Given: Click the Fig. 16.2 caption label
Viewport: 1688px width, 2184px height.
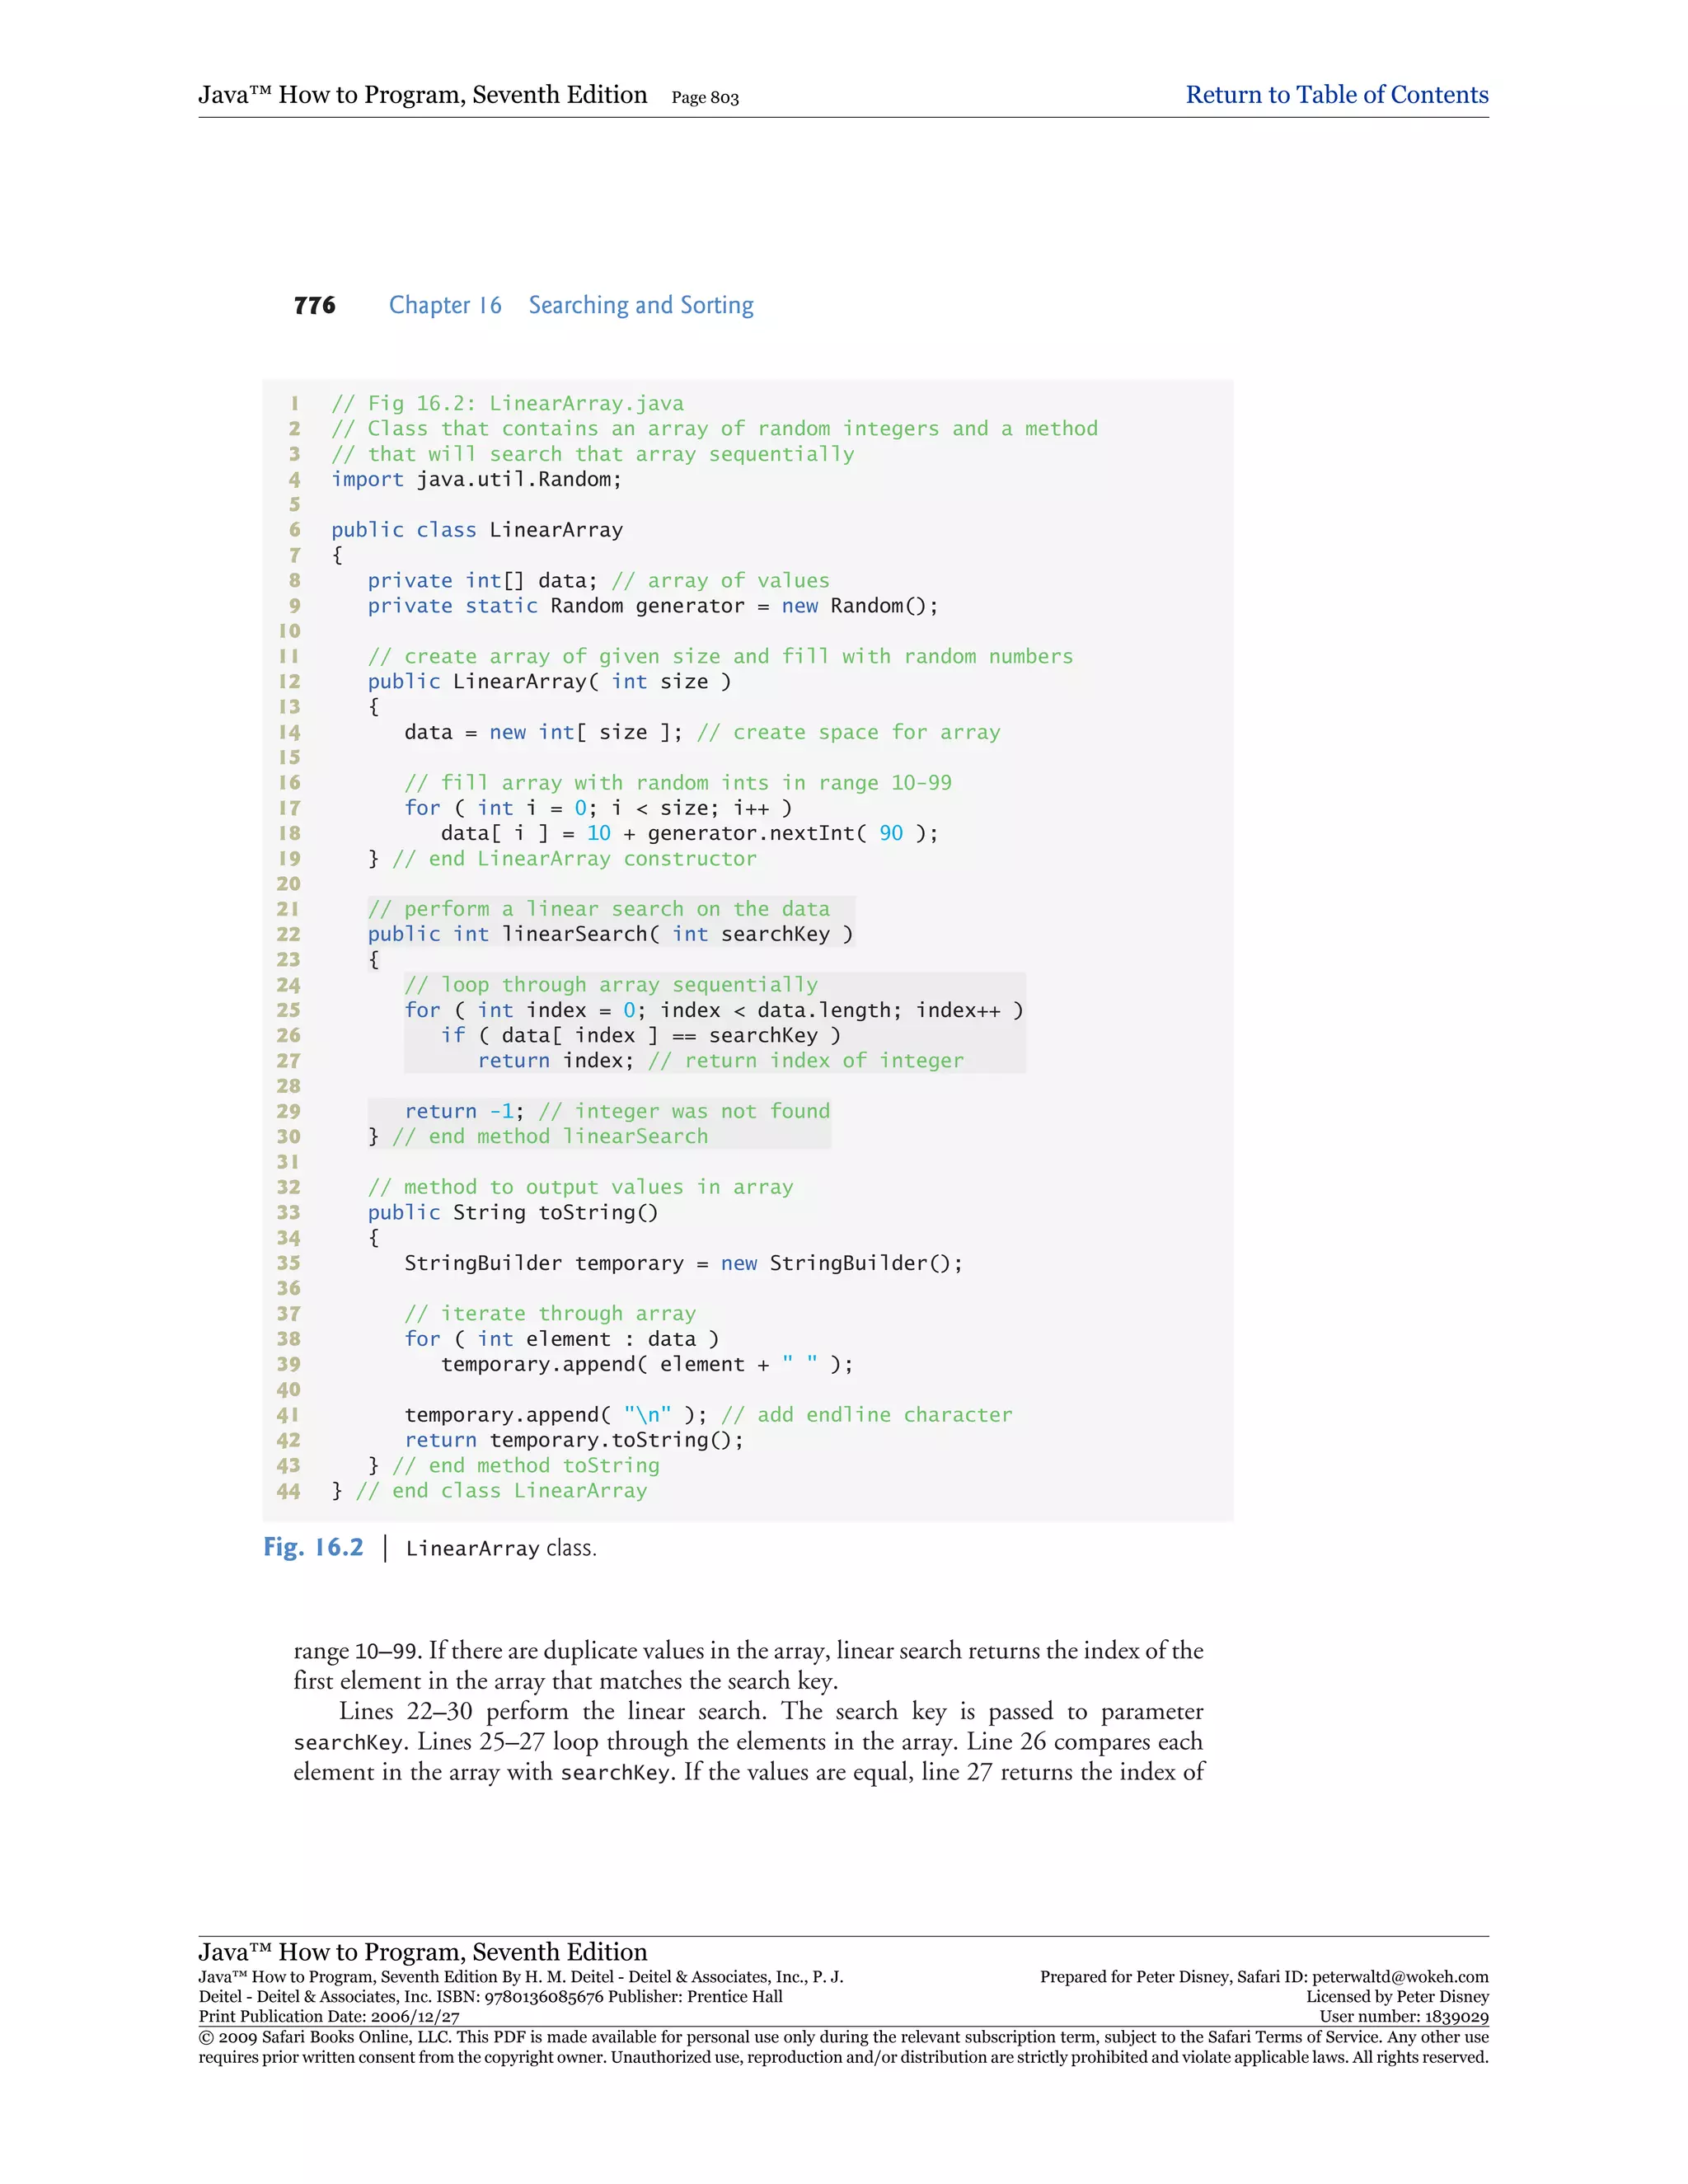Looking at the screenshot, I should [313, 1547].
